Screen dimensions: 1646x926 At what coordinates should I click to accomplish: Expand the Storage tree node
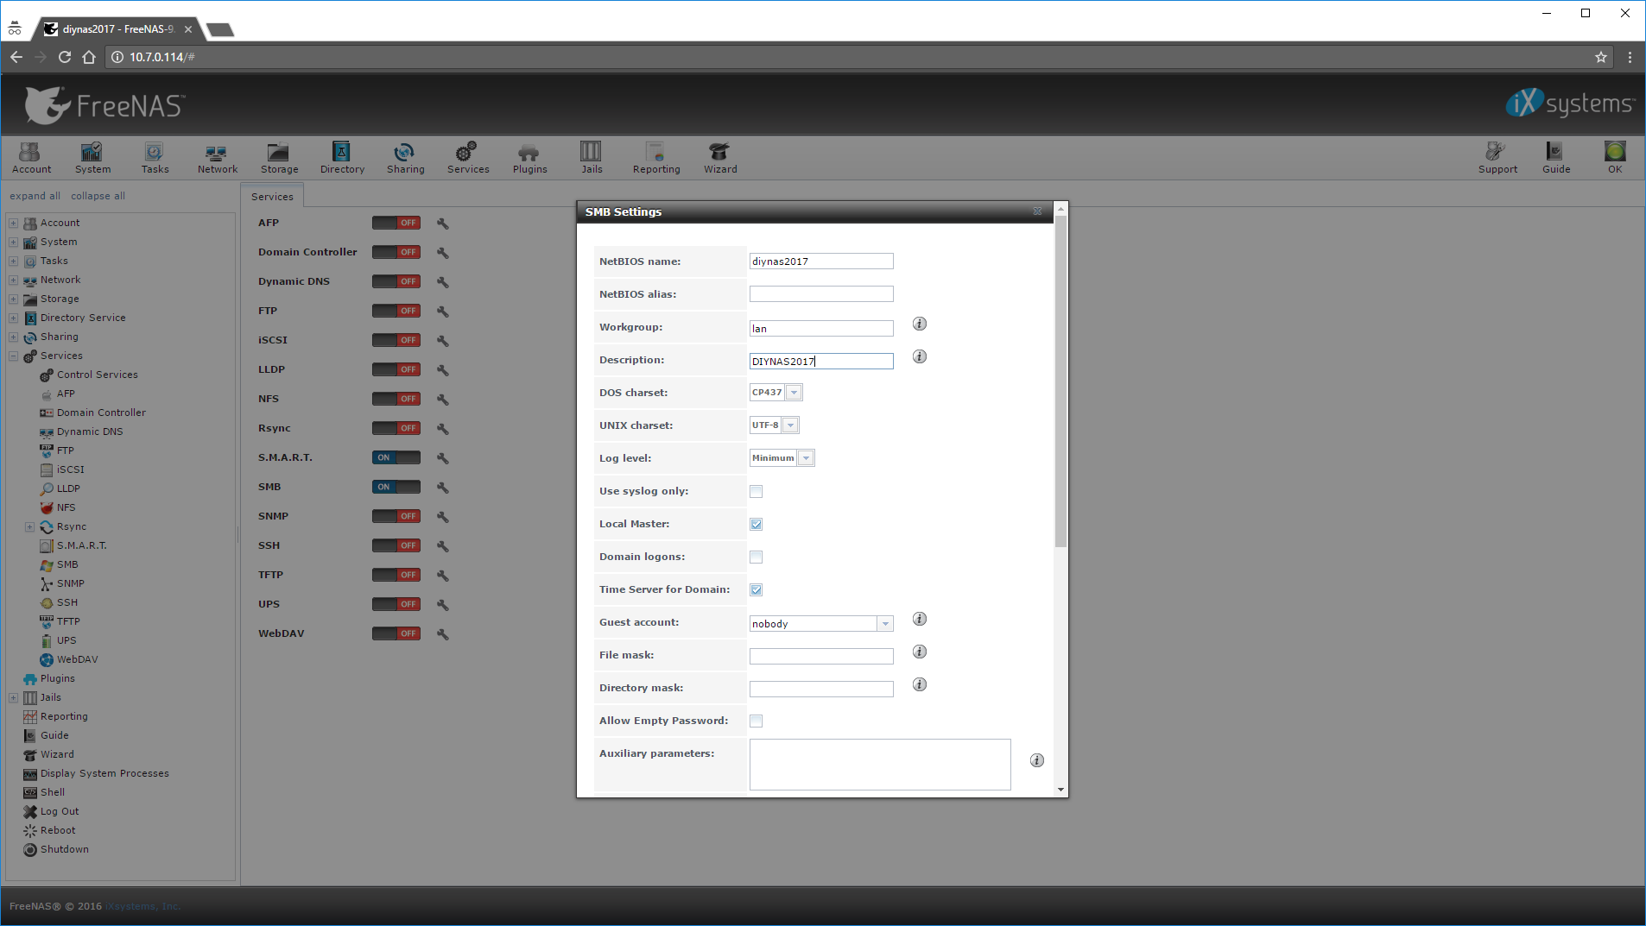13,299
